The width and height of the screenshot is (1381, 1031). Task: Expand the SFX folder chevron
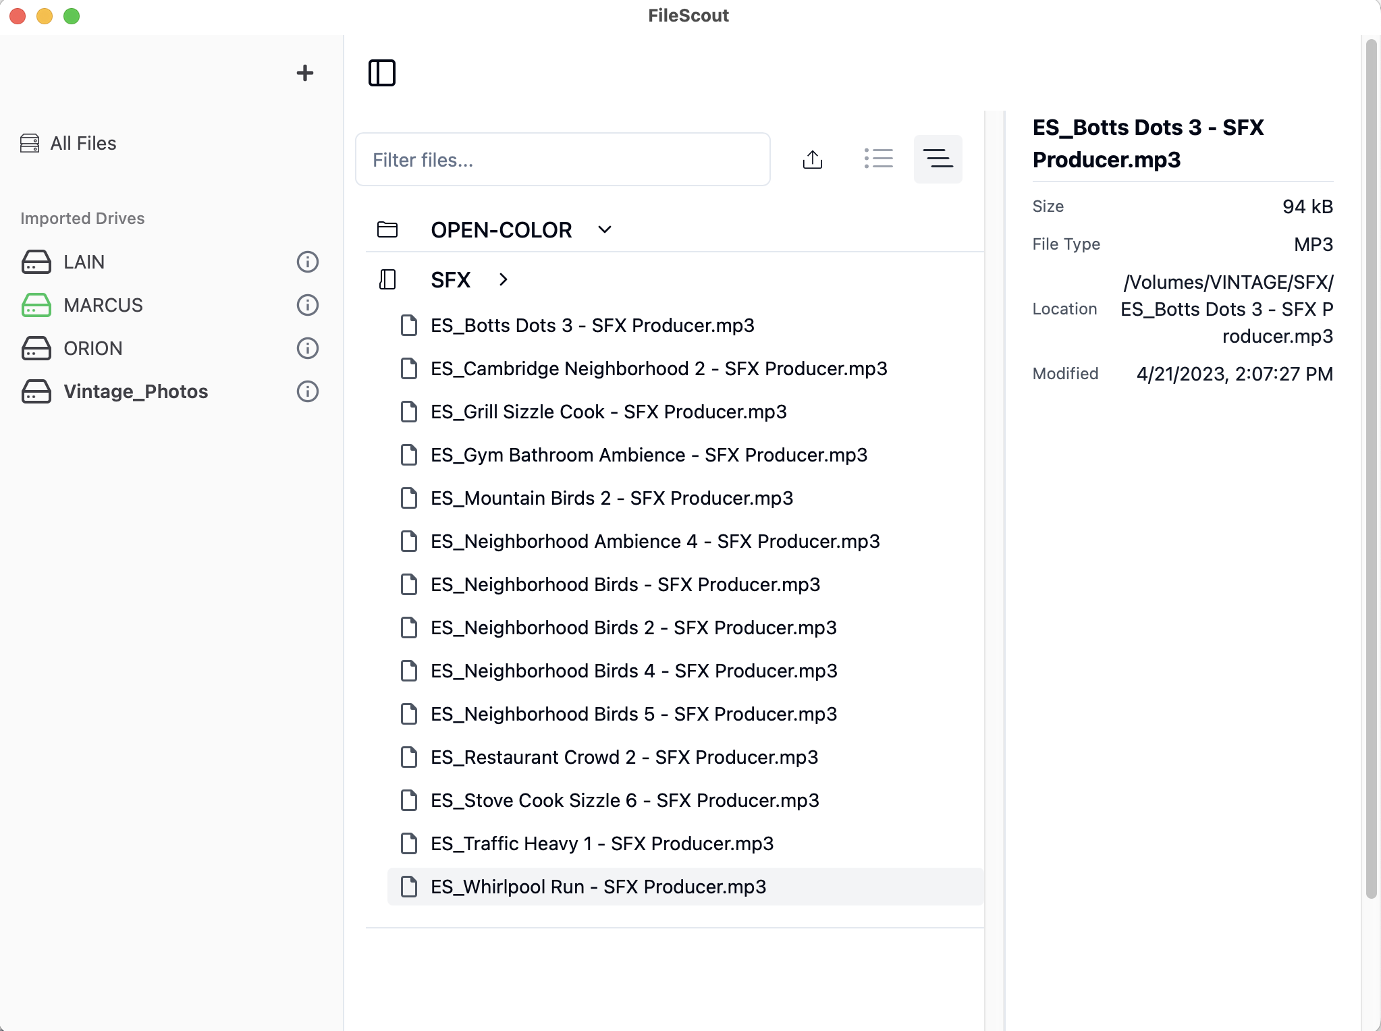click(504, 279)
